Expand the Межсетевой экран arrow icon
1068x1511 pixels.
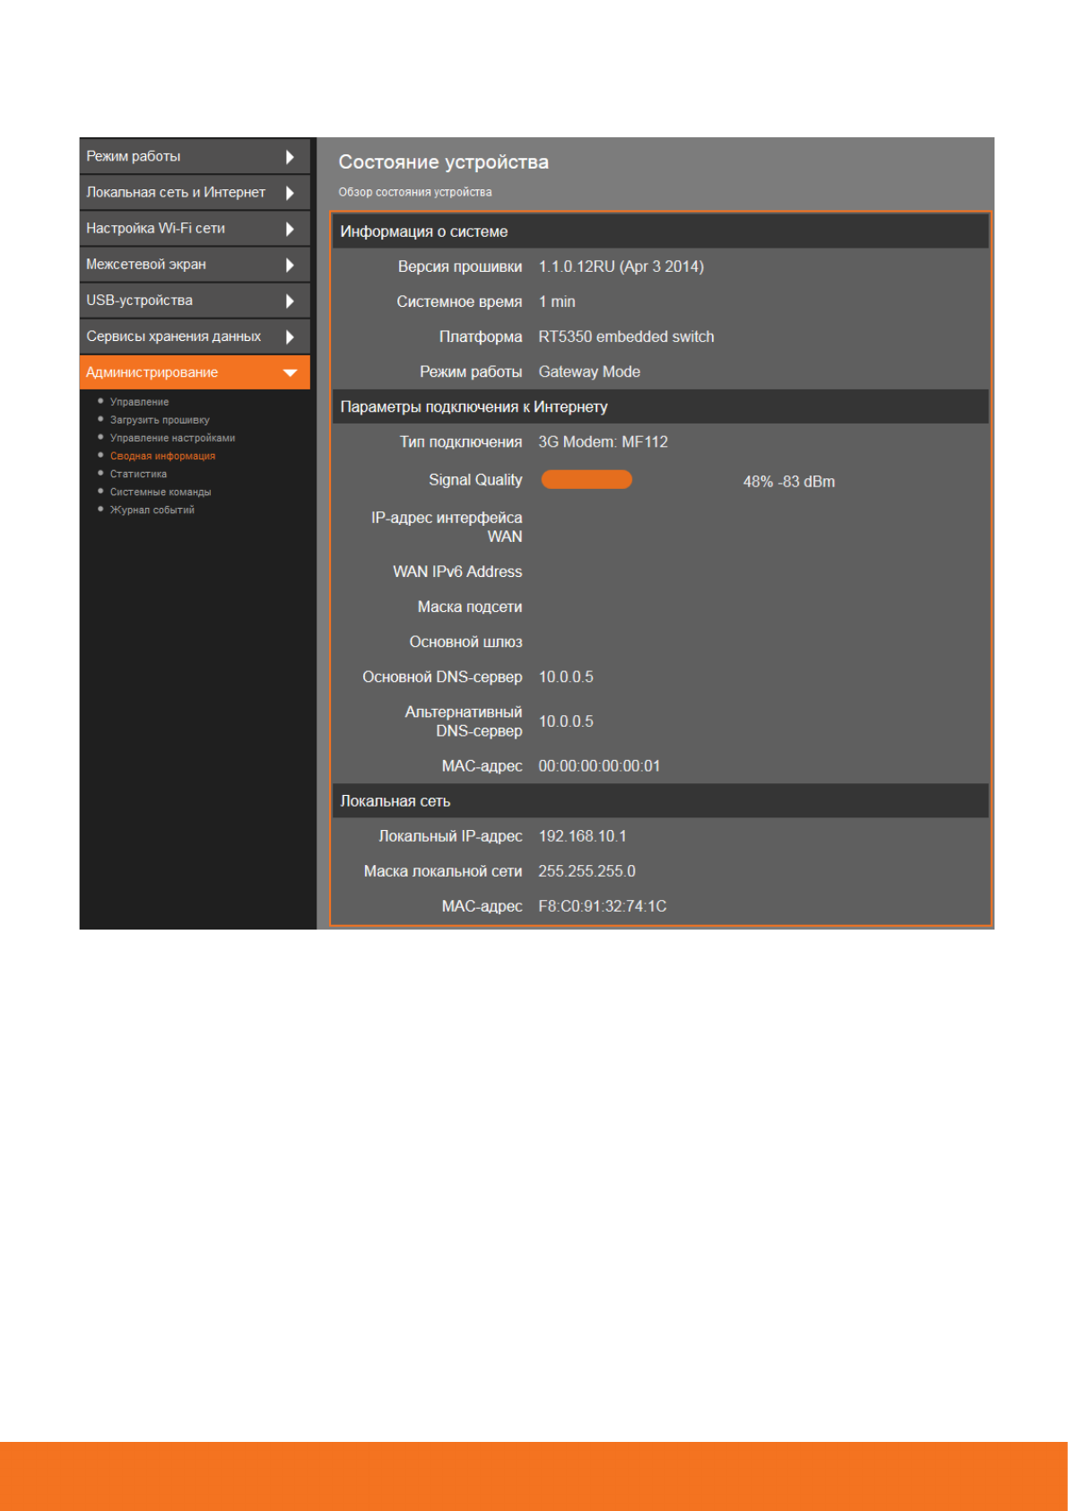pyautogui.click(x=290, y=265)
